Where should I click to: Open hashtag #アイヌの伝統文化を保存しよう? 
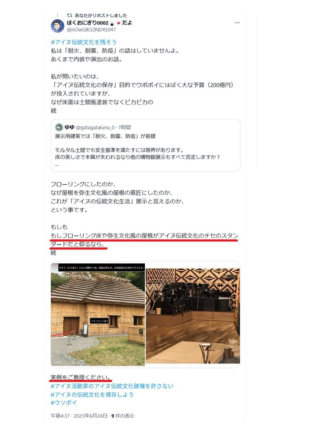click(x=92, y=395)
